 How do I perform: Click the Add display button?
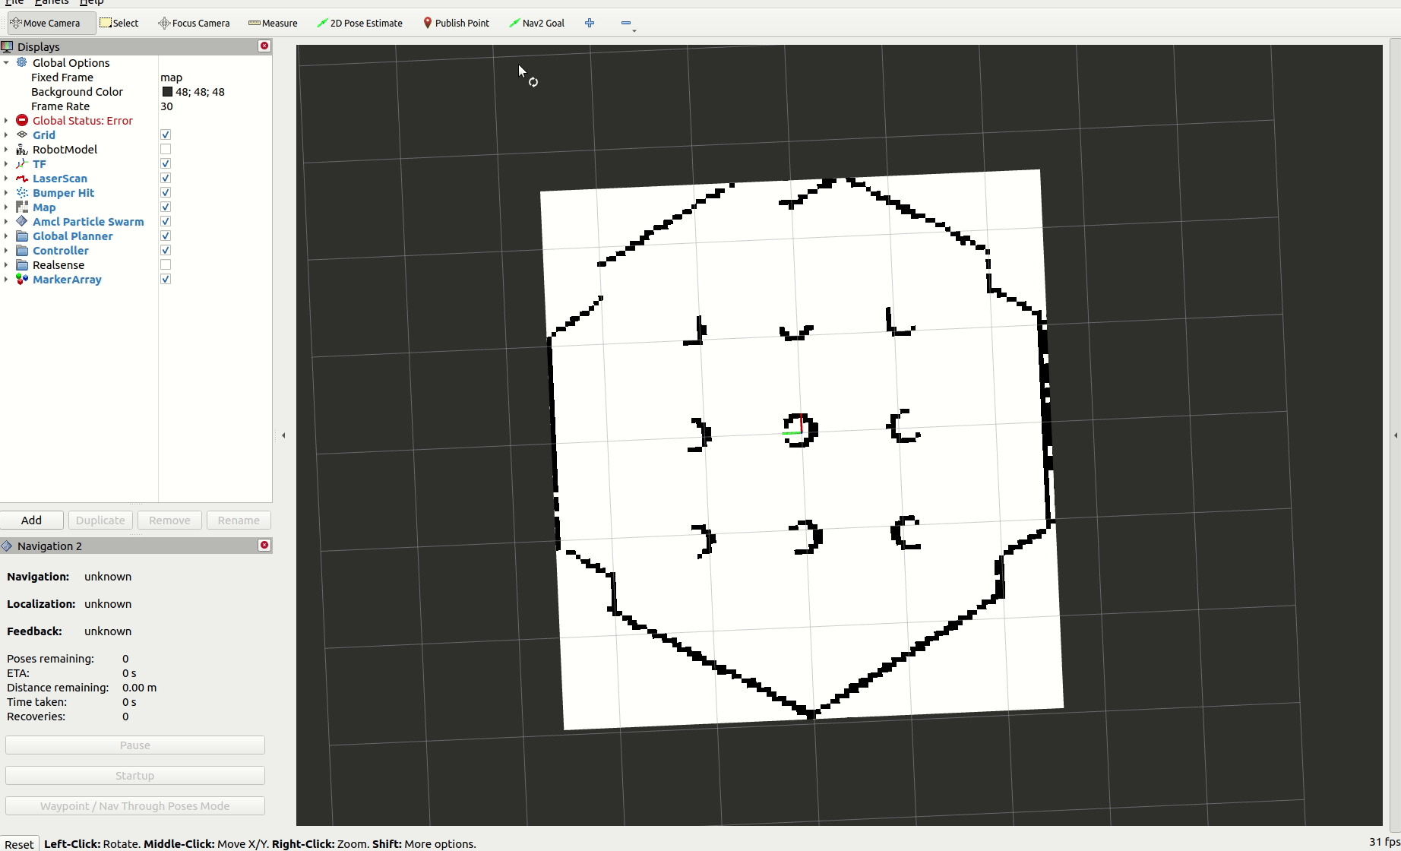31,520
